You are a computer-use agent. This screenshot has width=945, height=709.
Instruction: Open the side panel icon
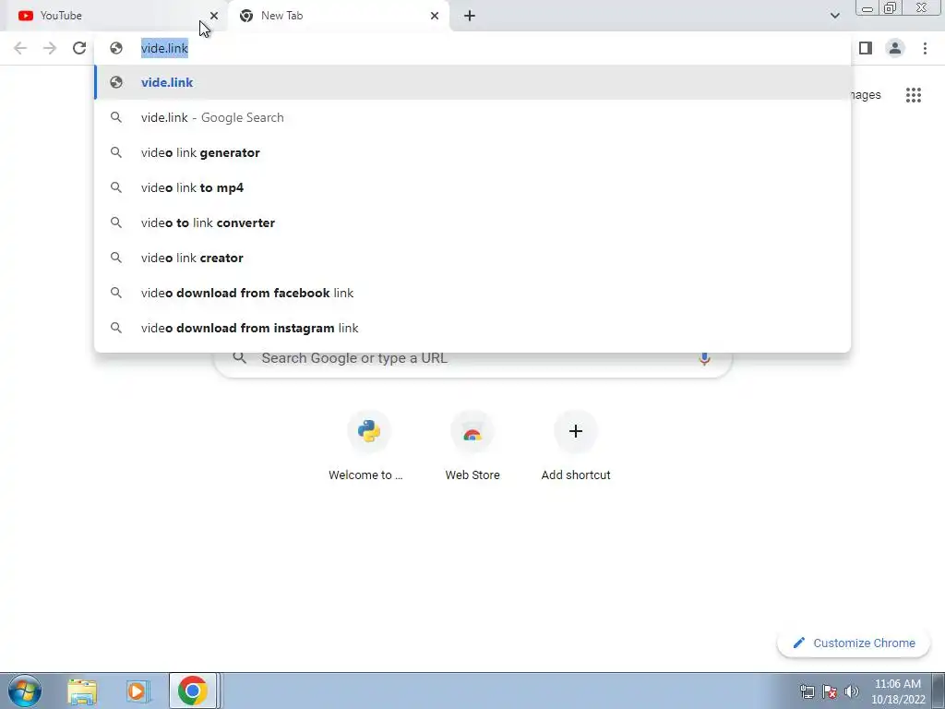(866, 48)
